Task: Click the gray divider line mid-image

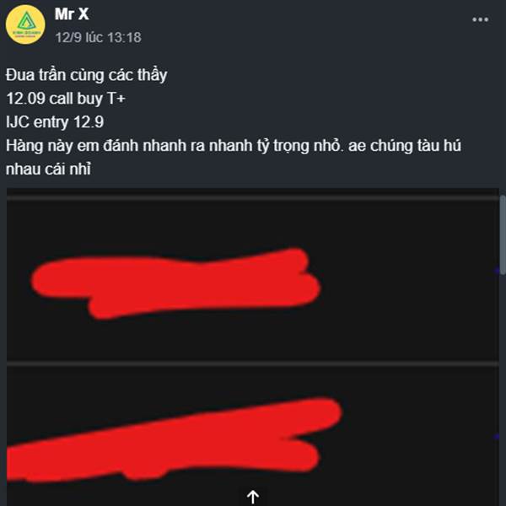Action: [x=253, y=364]
